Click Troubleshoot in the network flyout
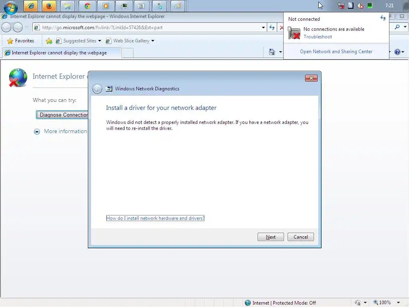The width and height of the screenshot is (409, 307). pos(318,37)
